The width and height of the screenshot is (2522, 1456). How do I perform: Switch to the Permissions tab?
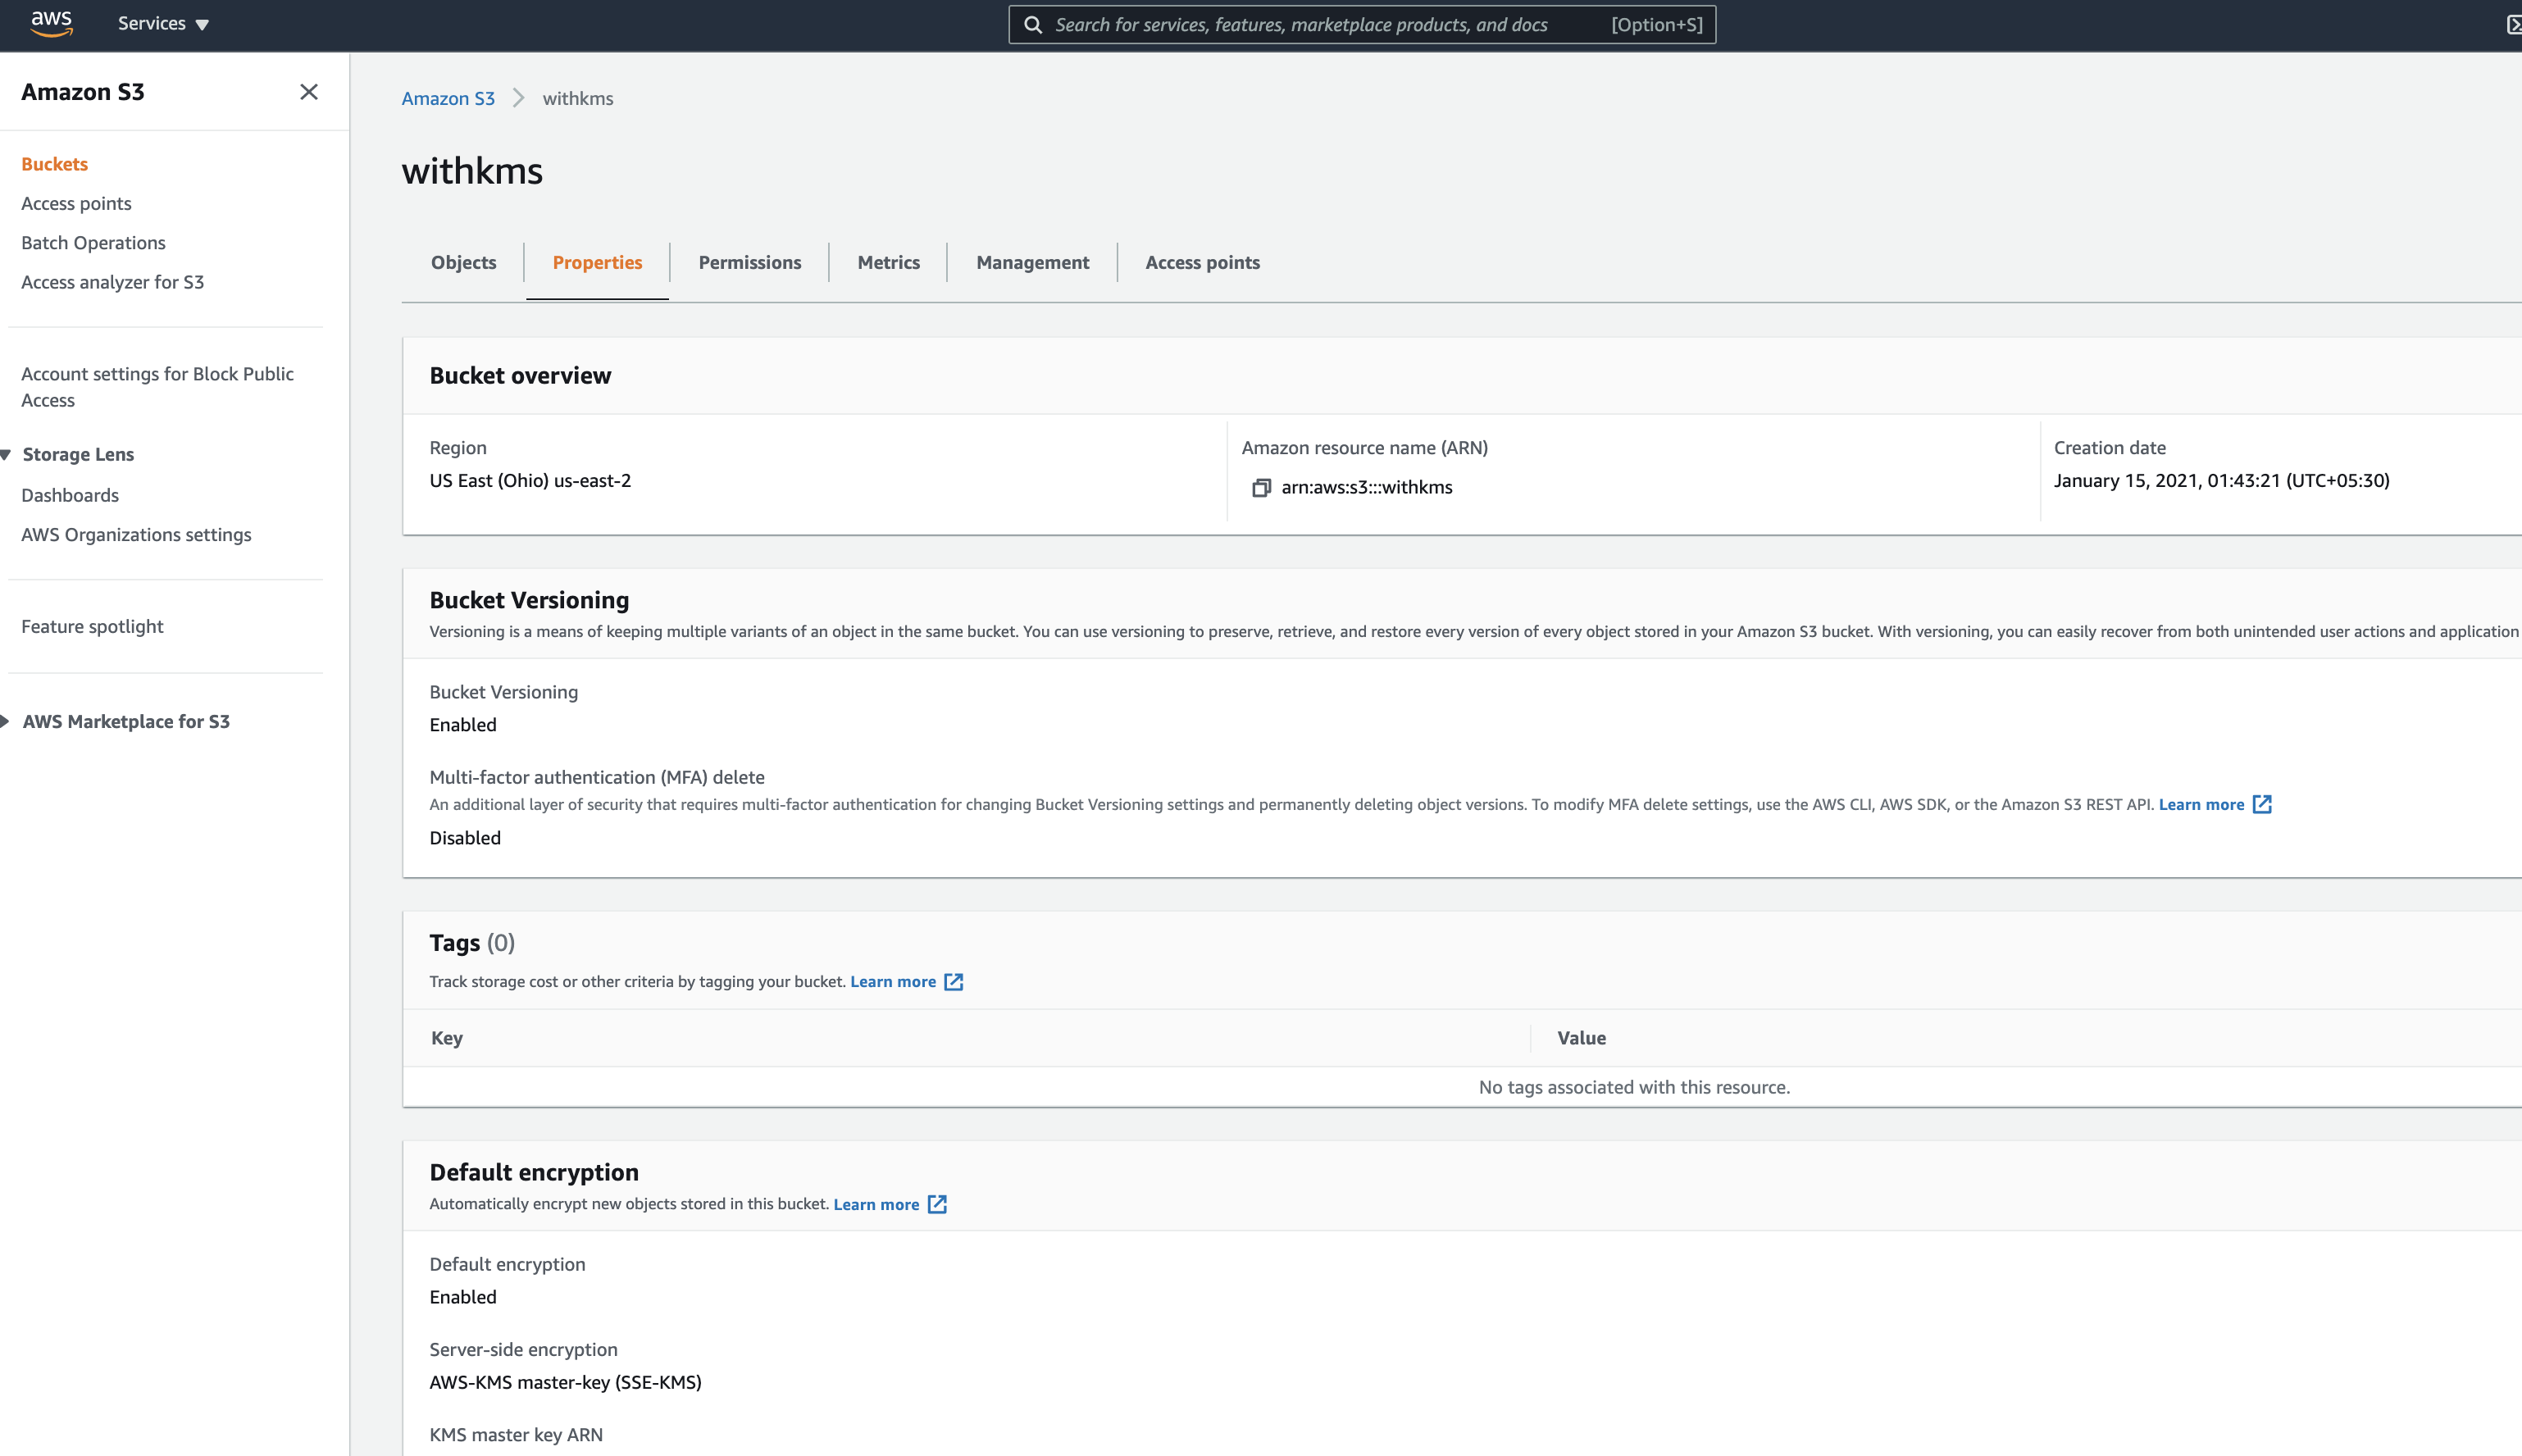pyautogui.click(x=749, y=263)
